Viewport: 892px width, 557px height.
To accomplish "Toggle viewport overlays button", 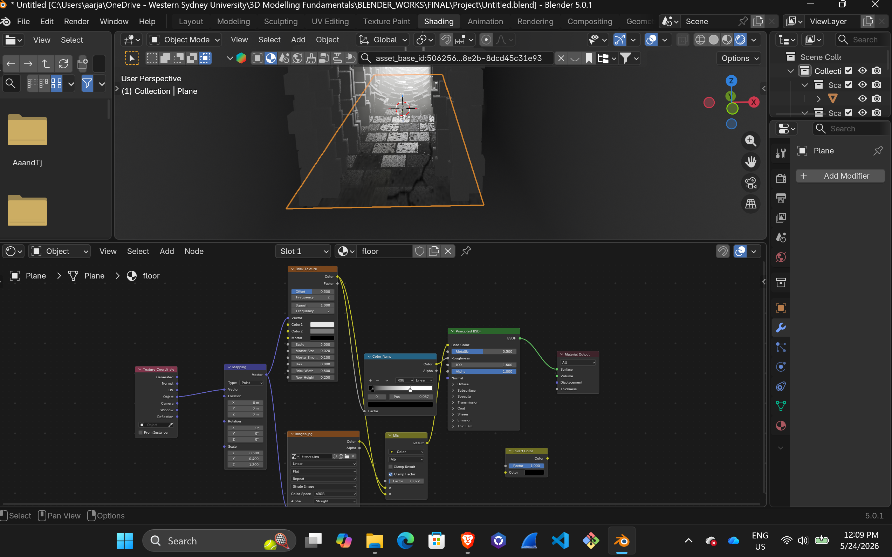I will (x=651, y=40).
